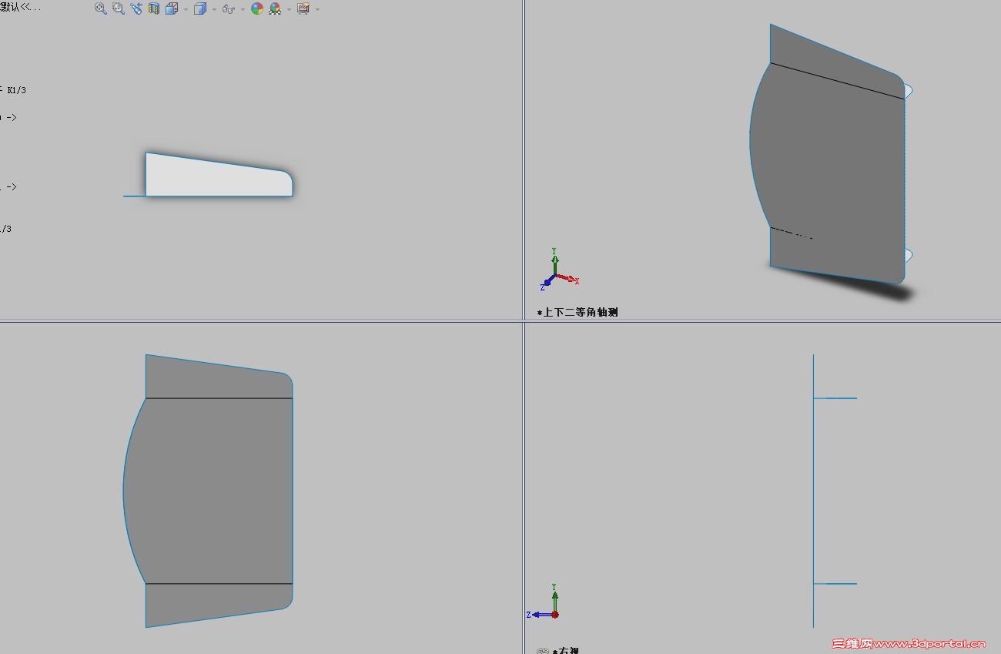1001x654 pixels.
Task: Click the Previous View icon
Action: coord(136,8)
